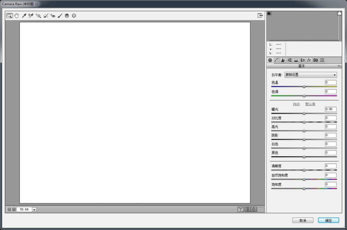Open the zoom level dropdown arrow

pos(34,209)
